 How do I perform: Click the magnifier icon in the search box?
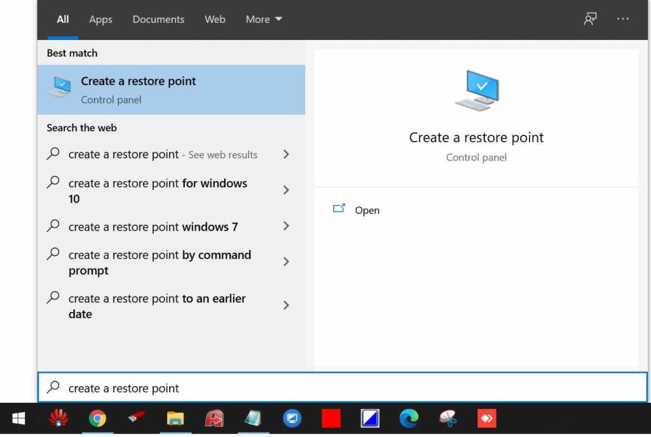[x=53, y=387]
